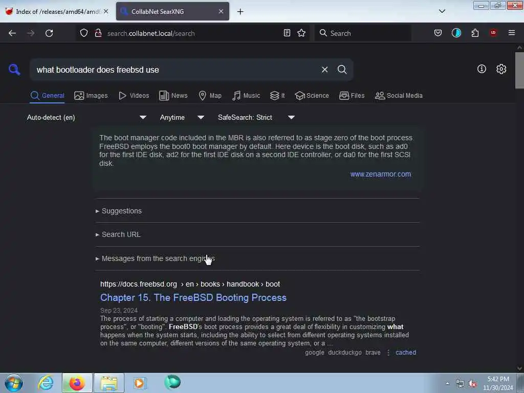
Task: Select the Files search category
Action: click(352, 96)
